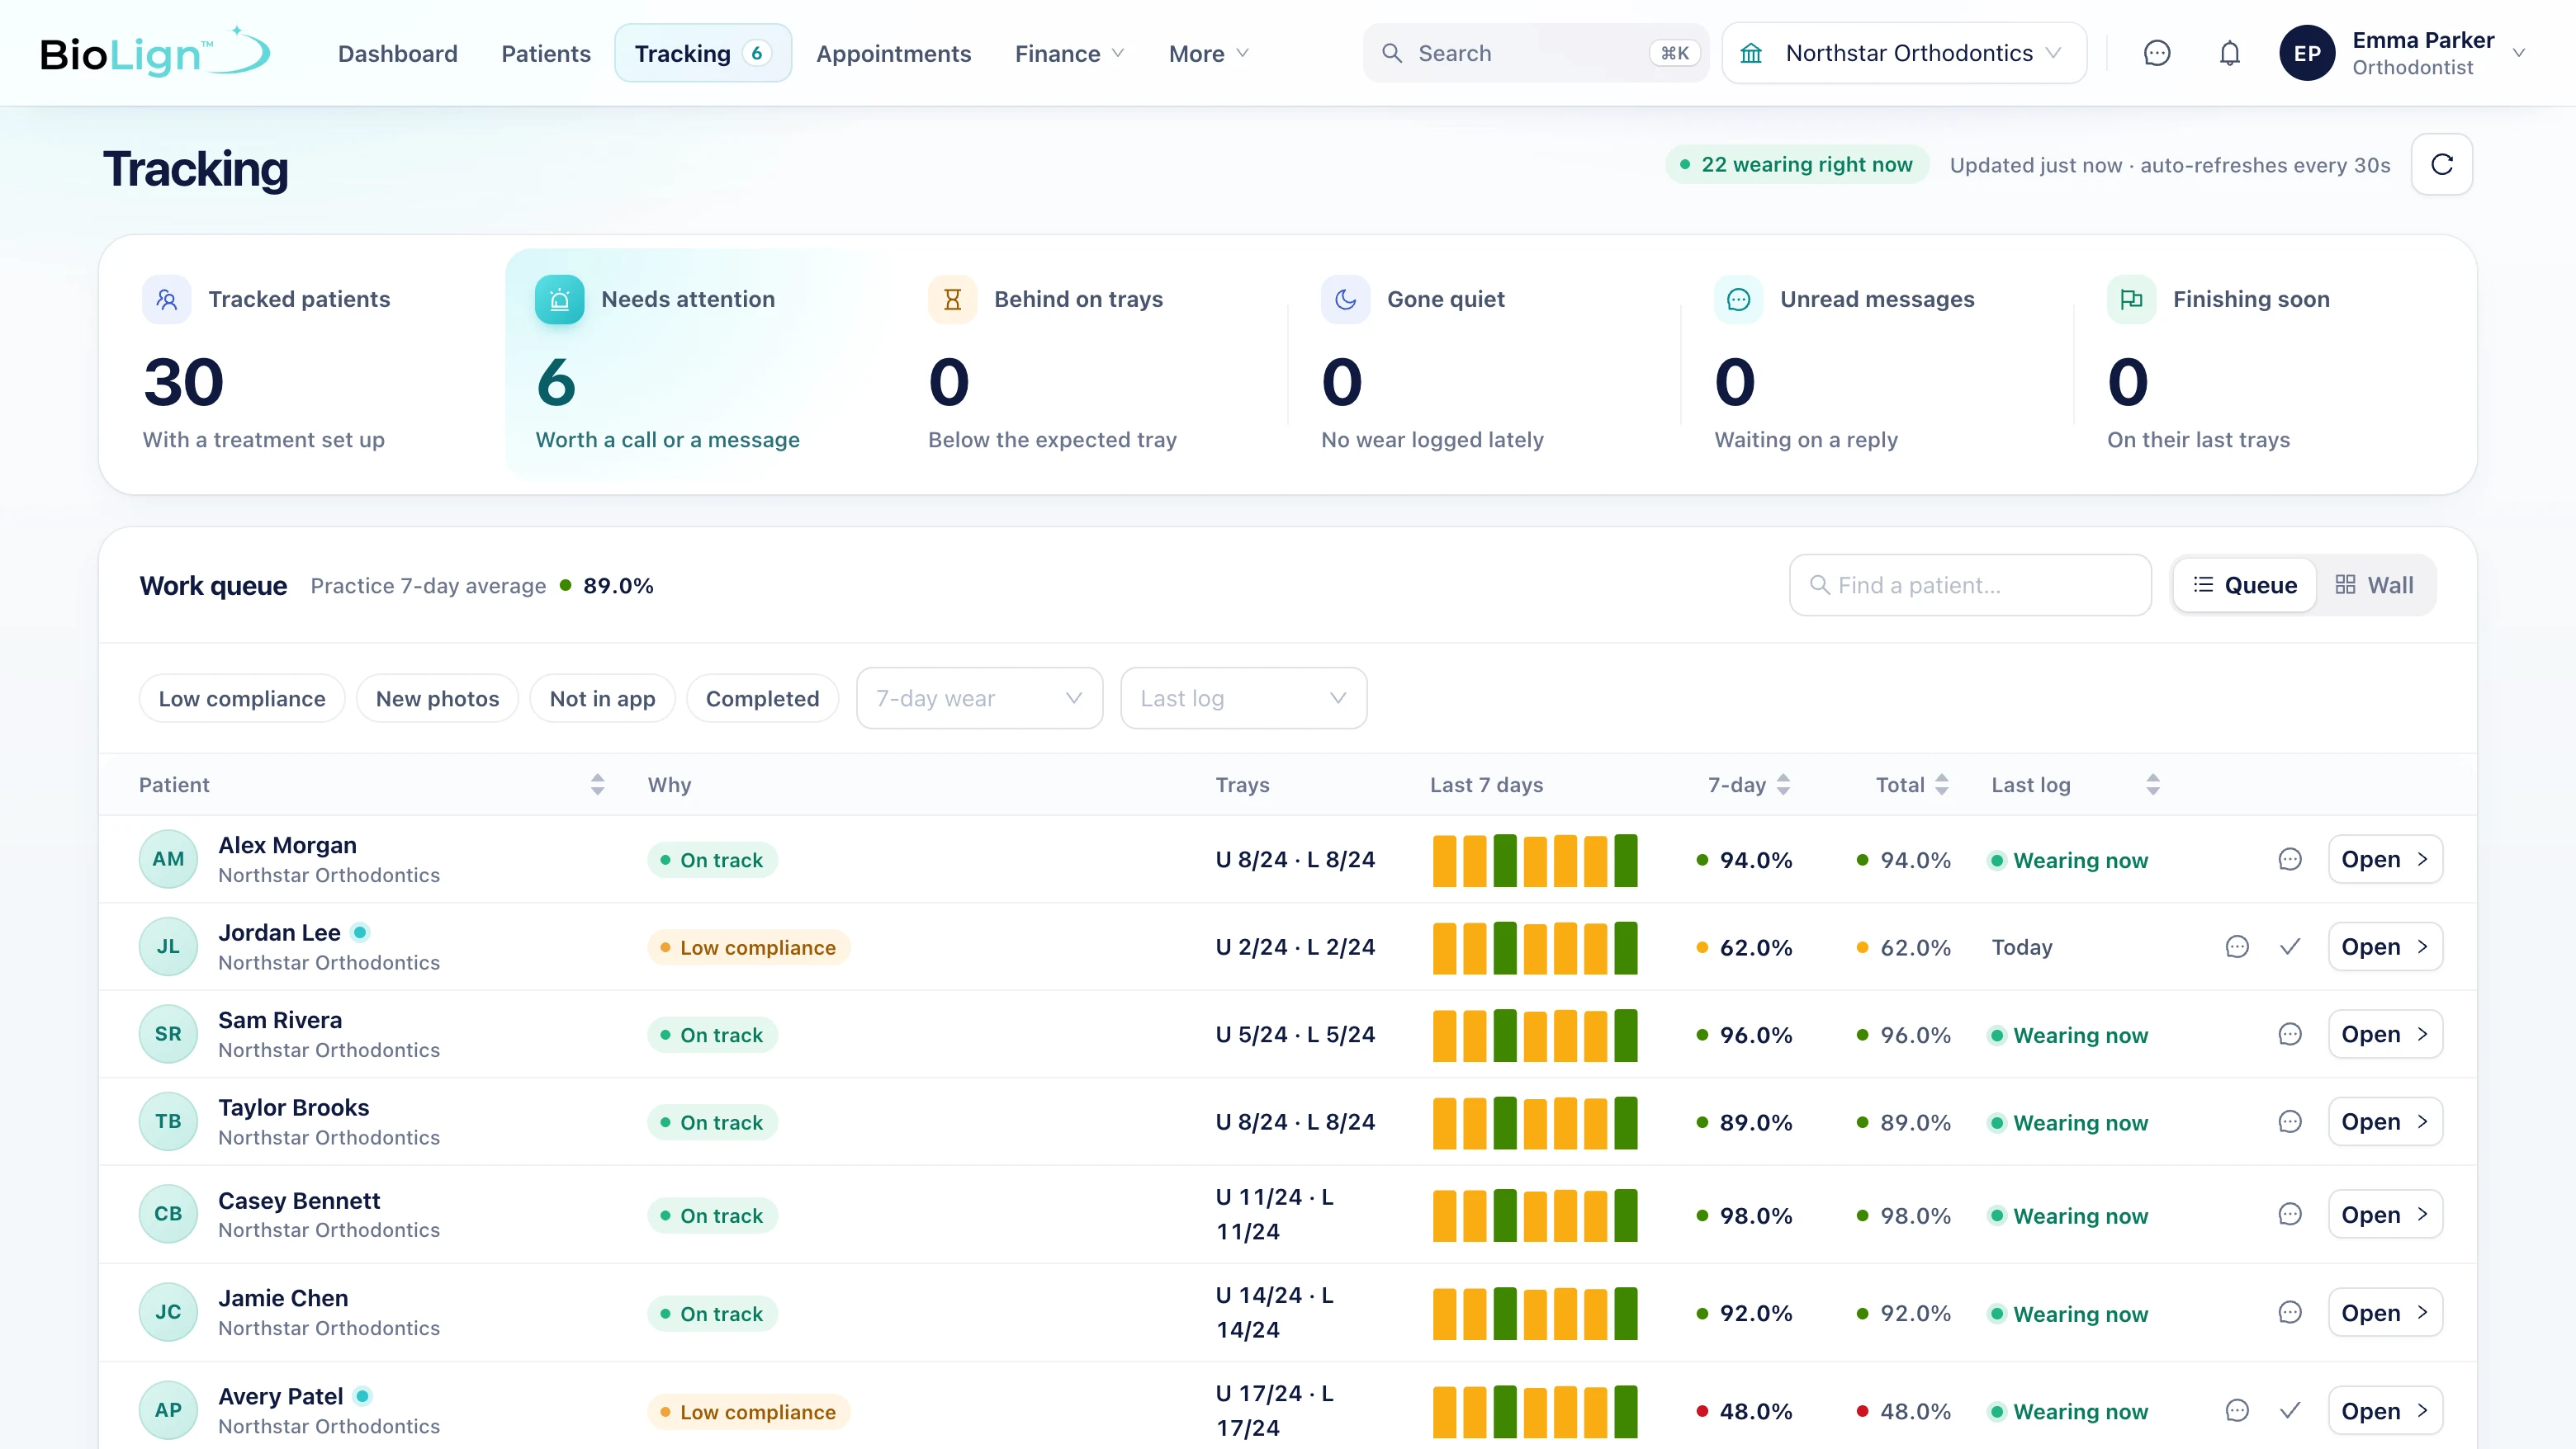Open Sam Rivera's record
The image size is (2576, 1449).
click(x=2385, y=1034)
